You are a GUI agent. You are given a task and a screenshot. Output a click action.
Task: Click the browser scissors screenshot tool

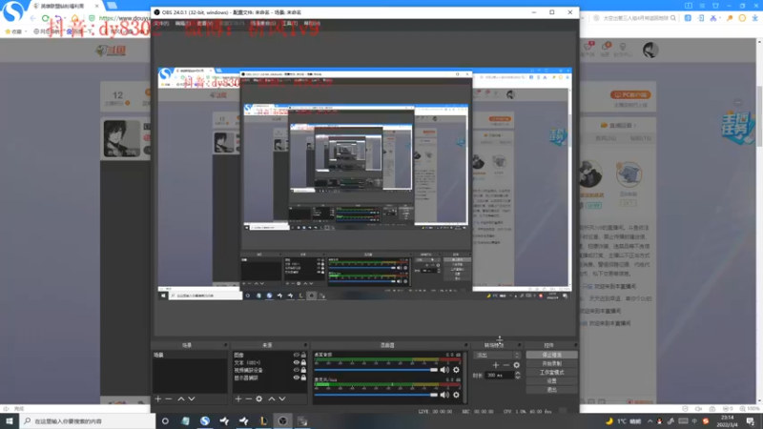[712, 18]
